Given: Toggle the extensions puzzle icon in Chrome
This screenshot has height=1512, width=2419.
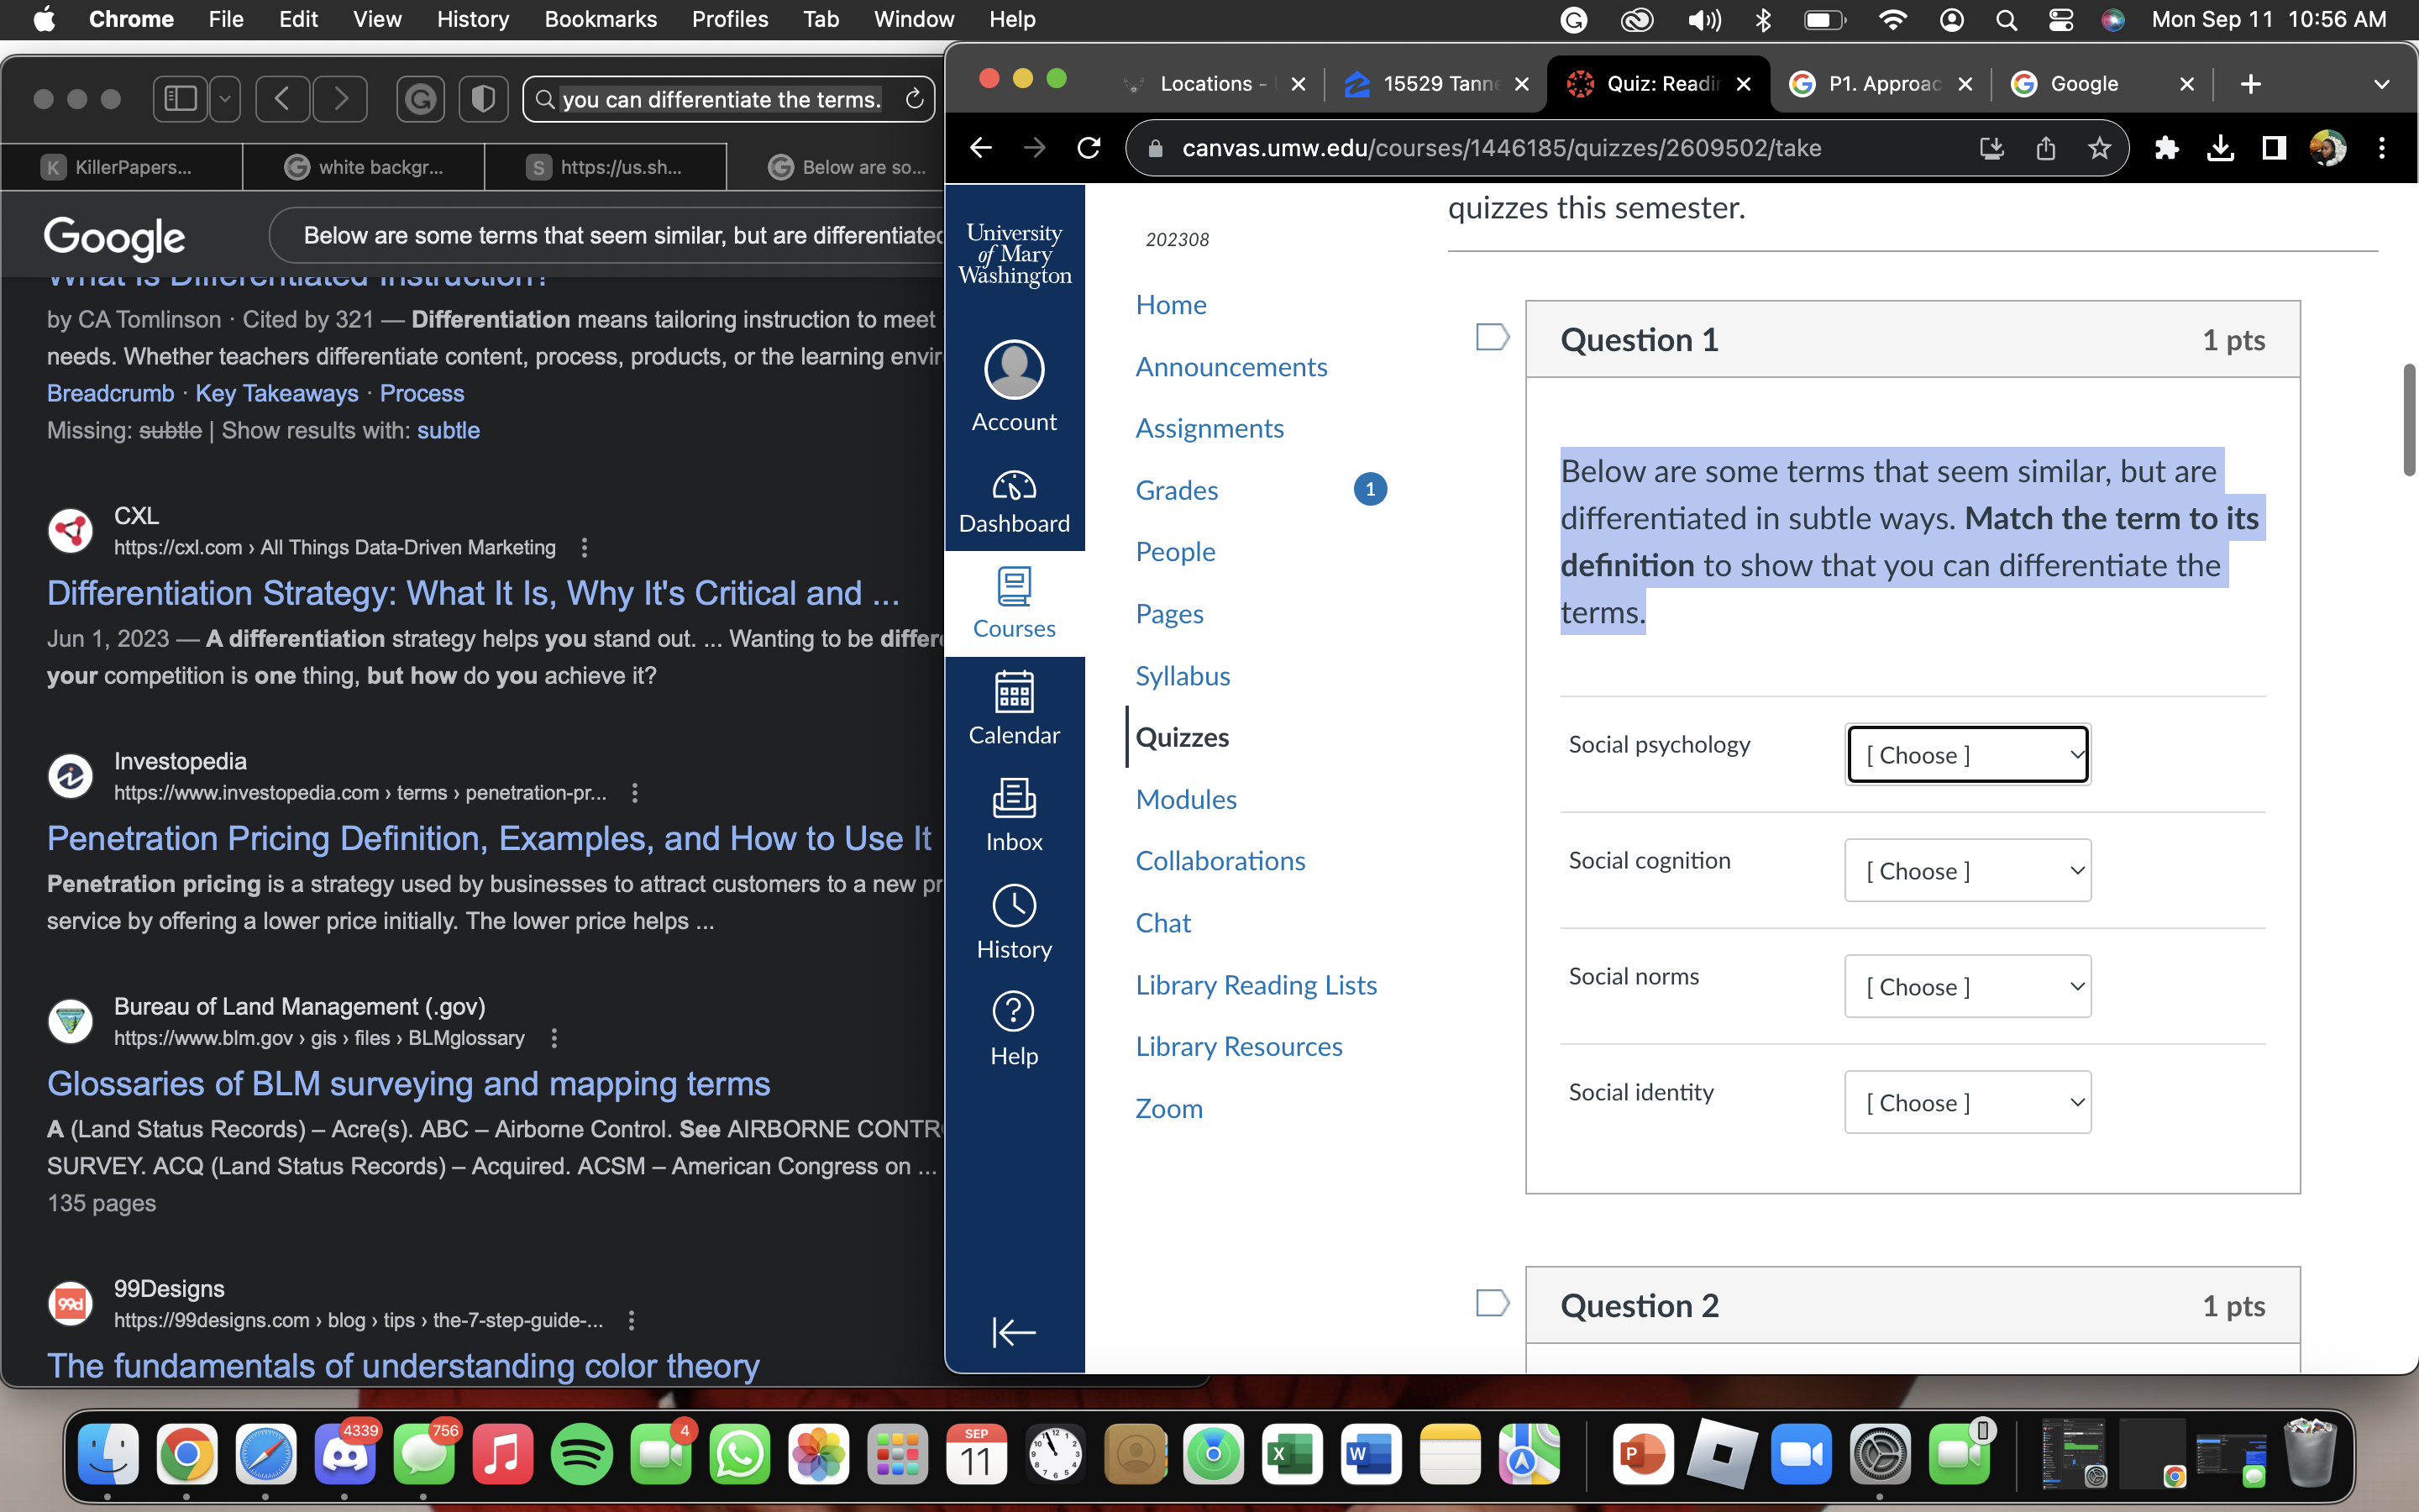Looking at the screenshot, I should pyautogui.click(x=2166, y=148).
